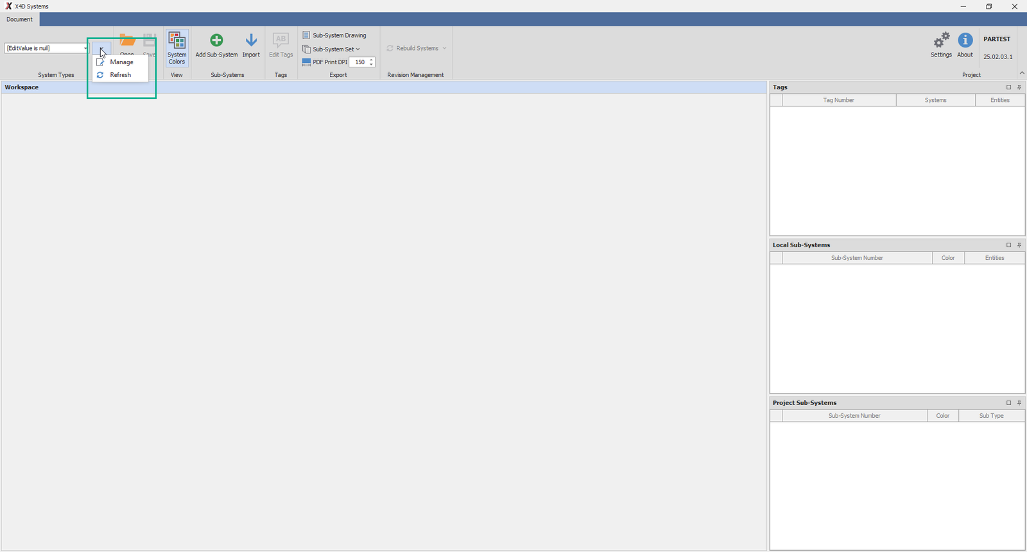Increase PDF Print DPI with up arrow
Image resolution: width=1027 pixels, height=552 pixels.
(x=371, y=60)
